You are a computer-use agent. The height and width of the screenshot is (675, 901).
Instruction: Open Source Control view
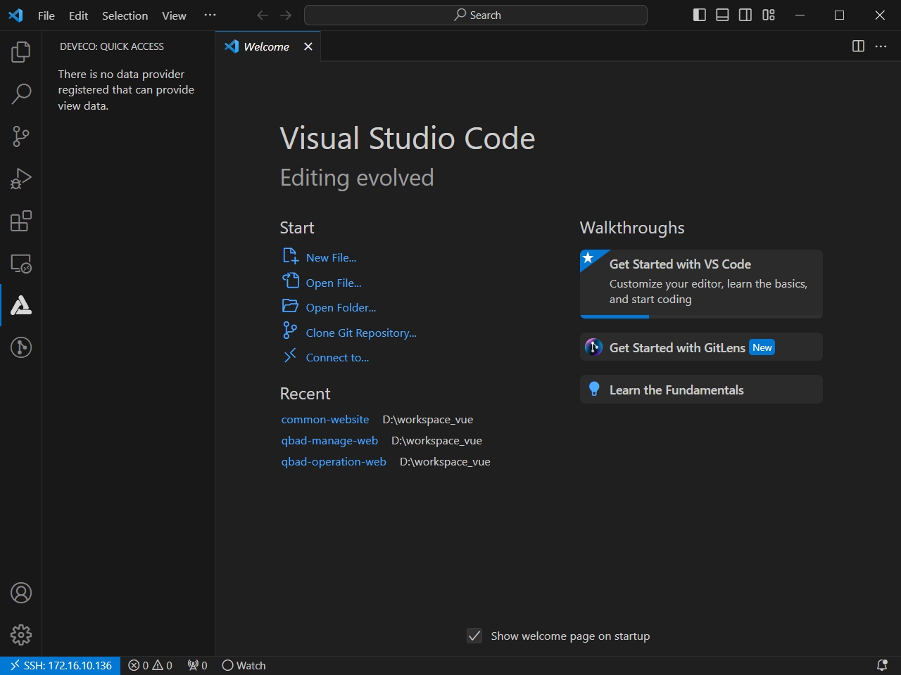(21, 136)
